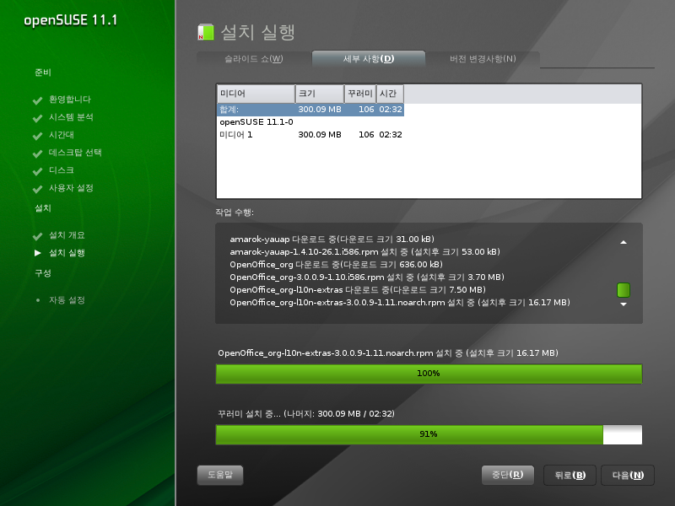Click the 91% overall progress bar
Viewport: 675px width, 506px height.
(429, 434)
